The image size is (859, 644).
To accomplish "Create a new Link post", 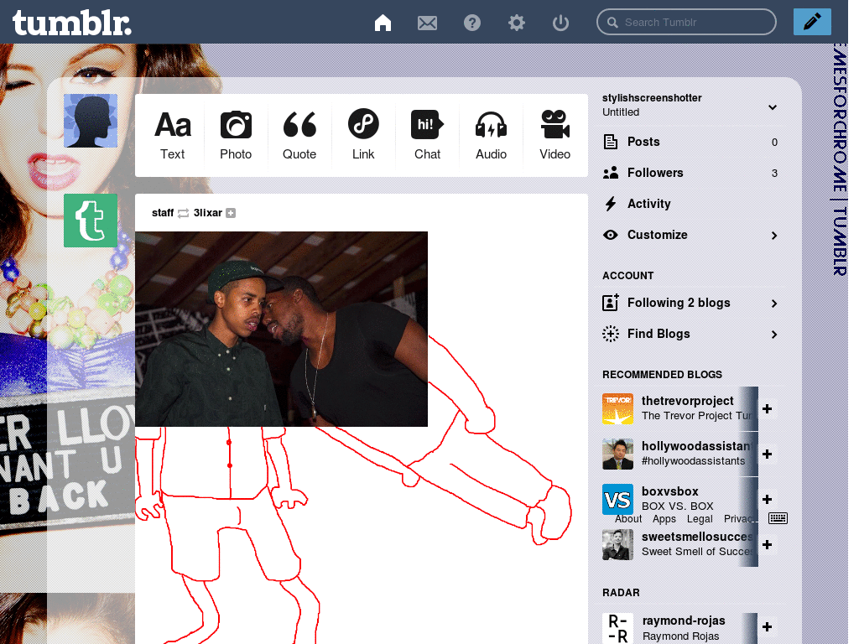I will click(363, 135).
